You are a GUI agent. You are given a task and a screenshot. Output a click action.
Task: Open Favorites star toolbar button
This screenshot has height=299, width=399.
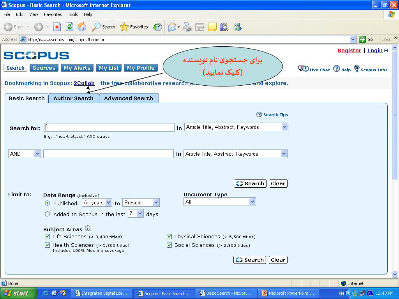(x=134, y=27)
